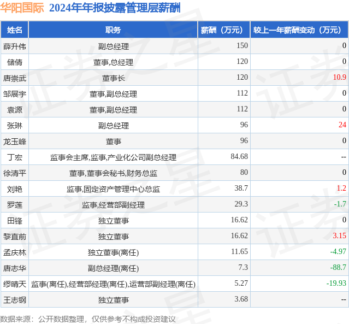The height and width of the screenshot is (324, 349).
Task: Click 田锋's salary value 16.62
Action: click(239, 220)
